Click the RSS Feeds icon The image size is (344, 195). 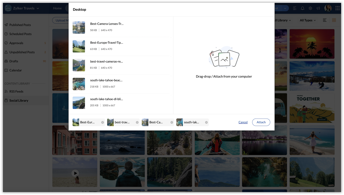6,91
